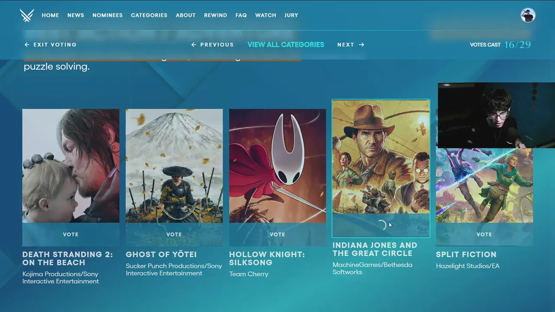555x312 pixels.
Task: Vote for Ghost of Yōtei
Action: coord(174,234)
